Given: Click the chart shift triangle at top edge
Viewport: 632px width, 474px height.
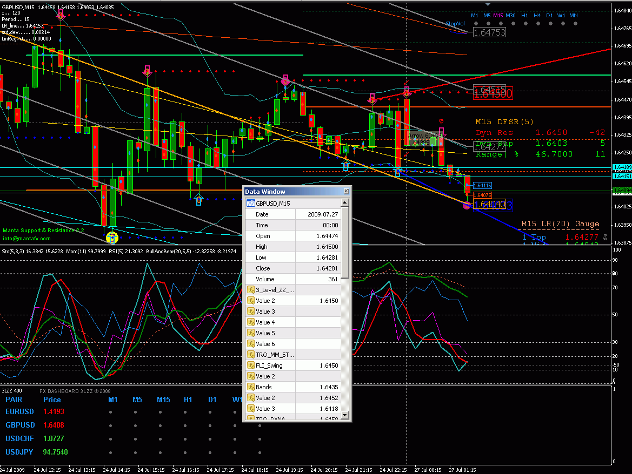Looking at the screenshot, I should [488, 4].
